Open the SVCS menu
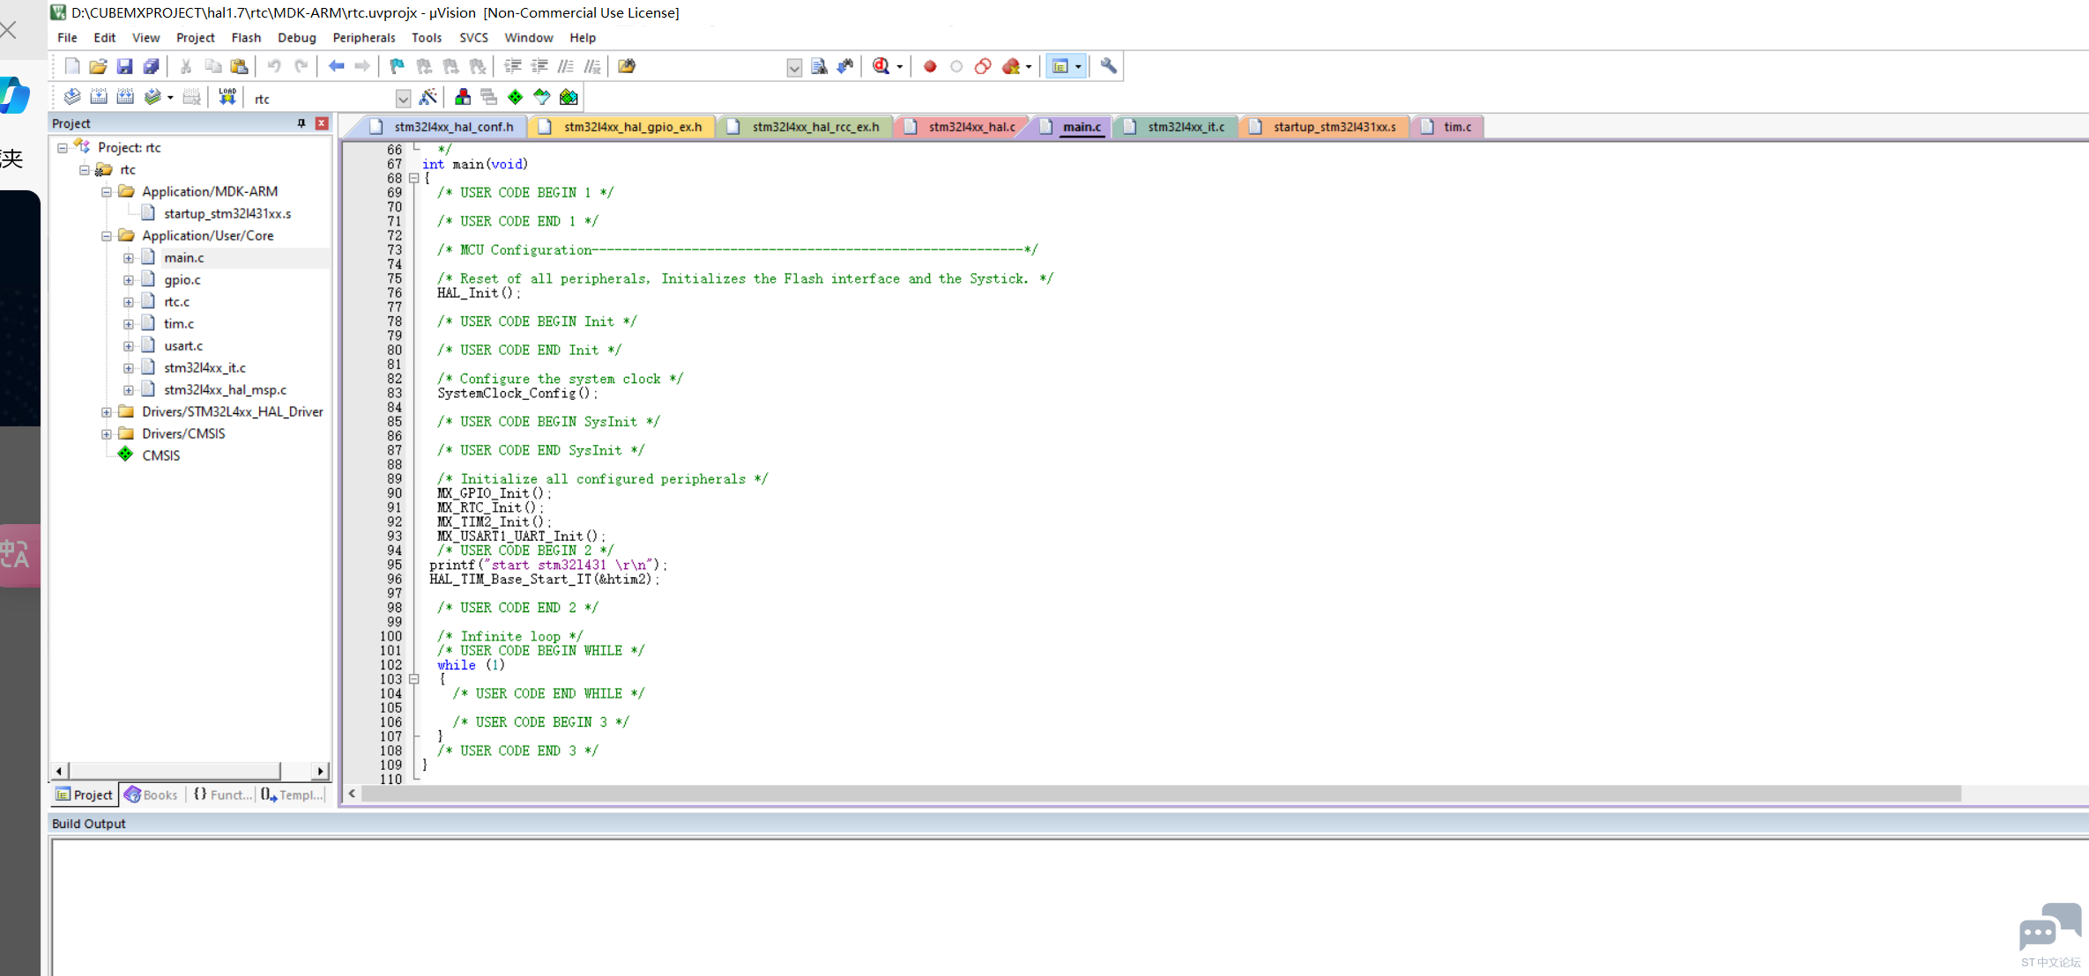Viewport: 2089px width, 976px height. pos(473,38)
